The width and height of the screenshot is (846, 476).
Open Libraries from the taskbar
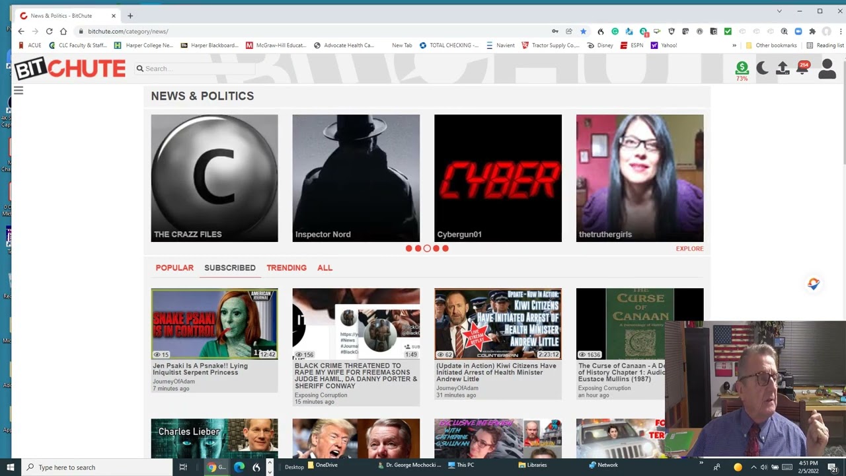pos(532,465)
